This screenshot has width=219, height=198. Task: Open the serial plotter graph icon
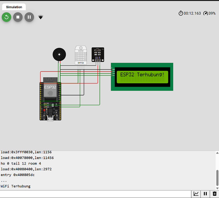point(196,194)
